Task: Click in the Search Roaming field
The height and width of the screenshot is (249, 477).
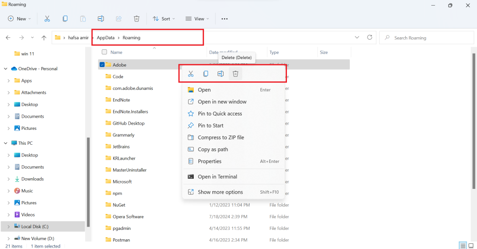Action: click(x=427, y=38)
